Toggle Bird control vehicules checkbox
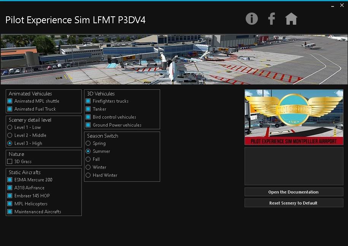The height and width of the screenshot is (246, 348). pyautogui.click(x=88, y=117)
